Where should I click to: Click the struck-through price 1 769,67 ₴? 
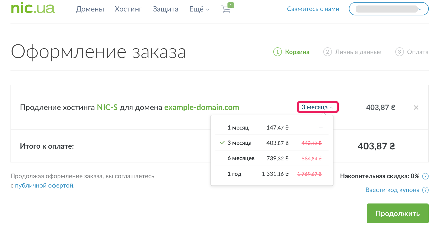[309, 174]
